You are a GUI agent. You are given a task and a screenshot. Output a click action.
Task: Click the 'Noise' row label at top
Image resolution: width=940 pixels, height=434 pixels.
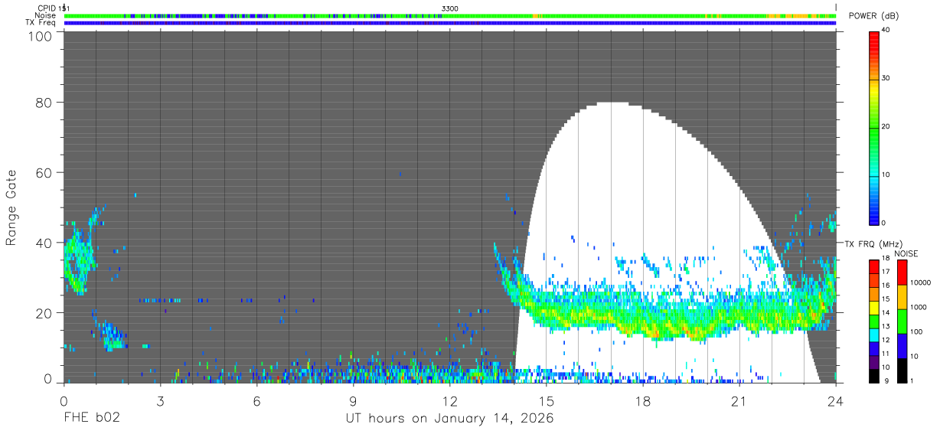click(x=45, y=15)
